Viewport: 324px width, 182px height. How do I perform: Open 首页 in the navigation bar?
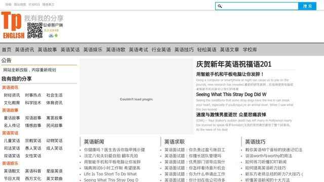pos(7,50)
